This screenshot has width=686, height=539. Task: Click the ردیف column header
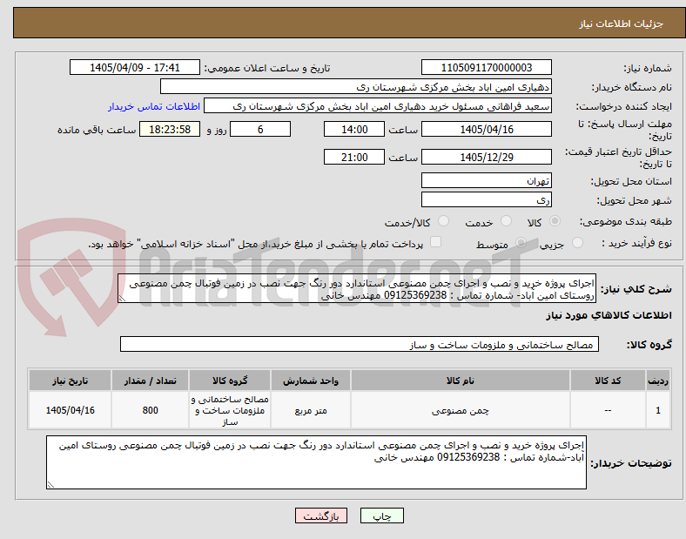coord(658,381)
